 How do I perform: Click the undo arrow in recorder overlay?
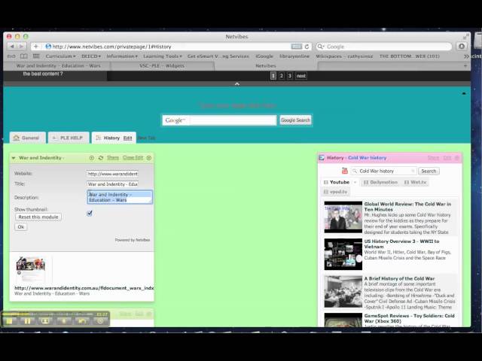tap(82, 321)
